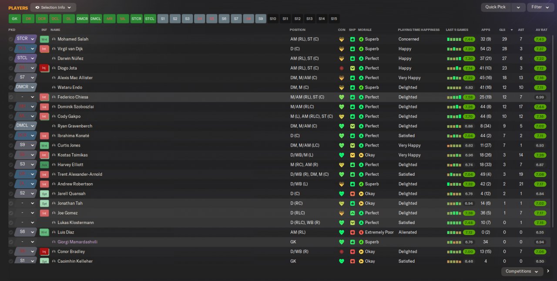The height and width of the screenshot is (281, 557).
Task: Sort by the GLS column header
Action: 502,30
